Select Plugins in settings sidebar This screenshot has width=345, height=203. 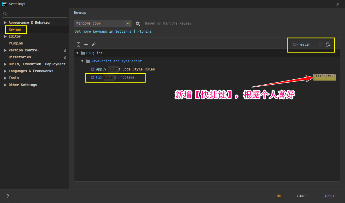coord(16,43)
